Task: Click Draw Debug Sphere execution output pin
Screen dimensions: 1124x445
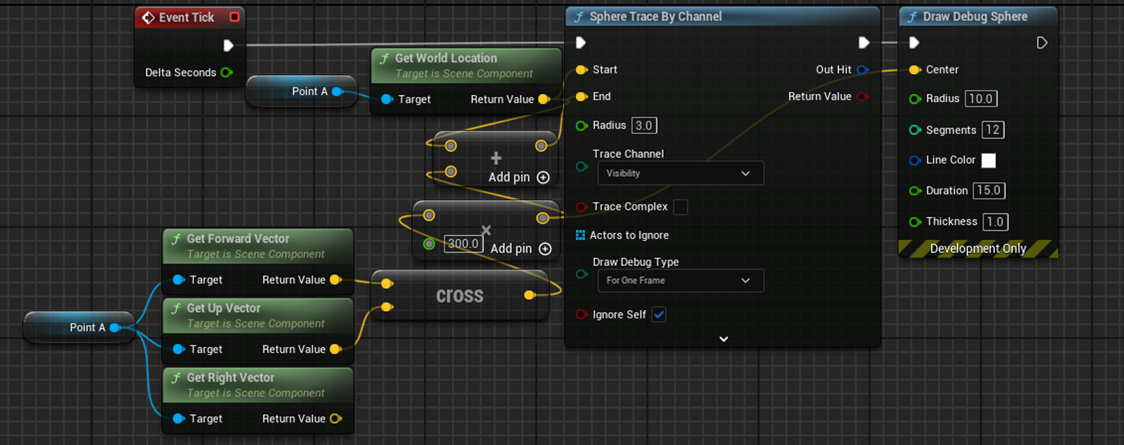Action: (1042, 43)
